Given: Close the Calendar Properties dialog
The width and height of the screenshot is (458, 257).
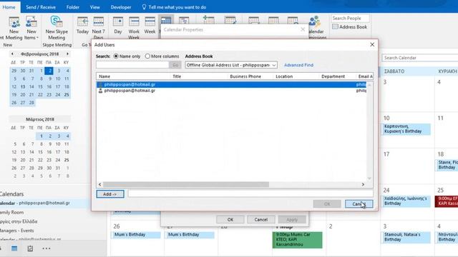Looking at the screenshot, I should [x=303, y=29].
